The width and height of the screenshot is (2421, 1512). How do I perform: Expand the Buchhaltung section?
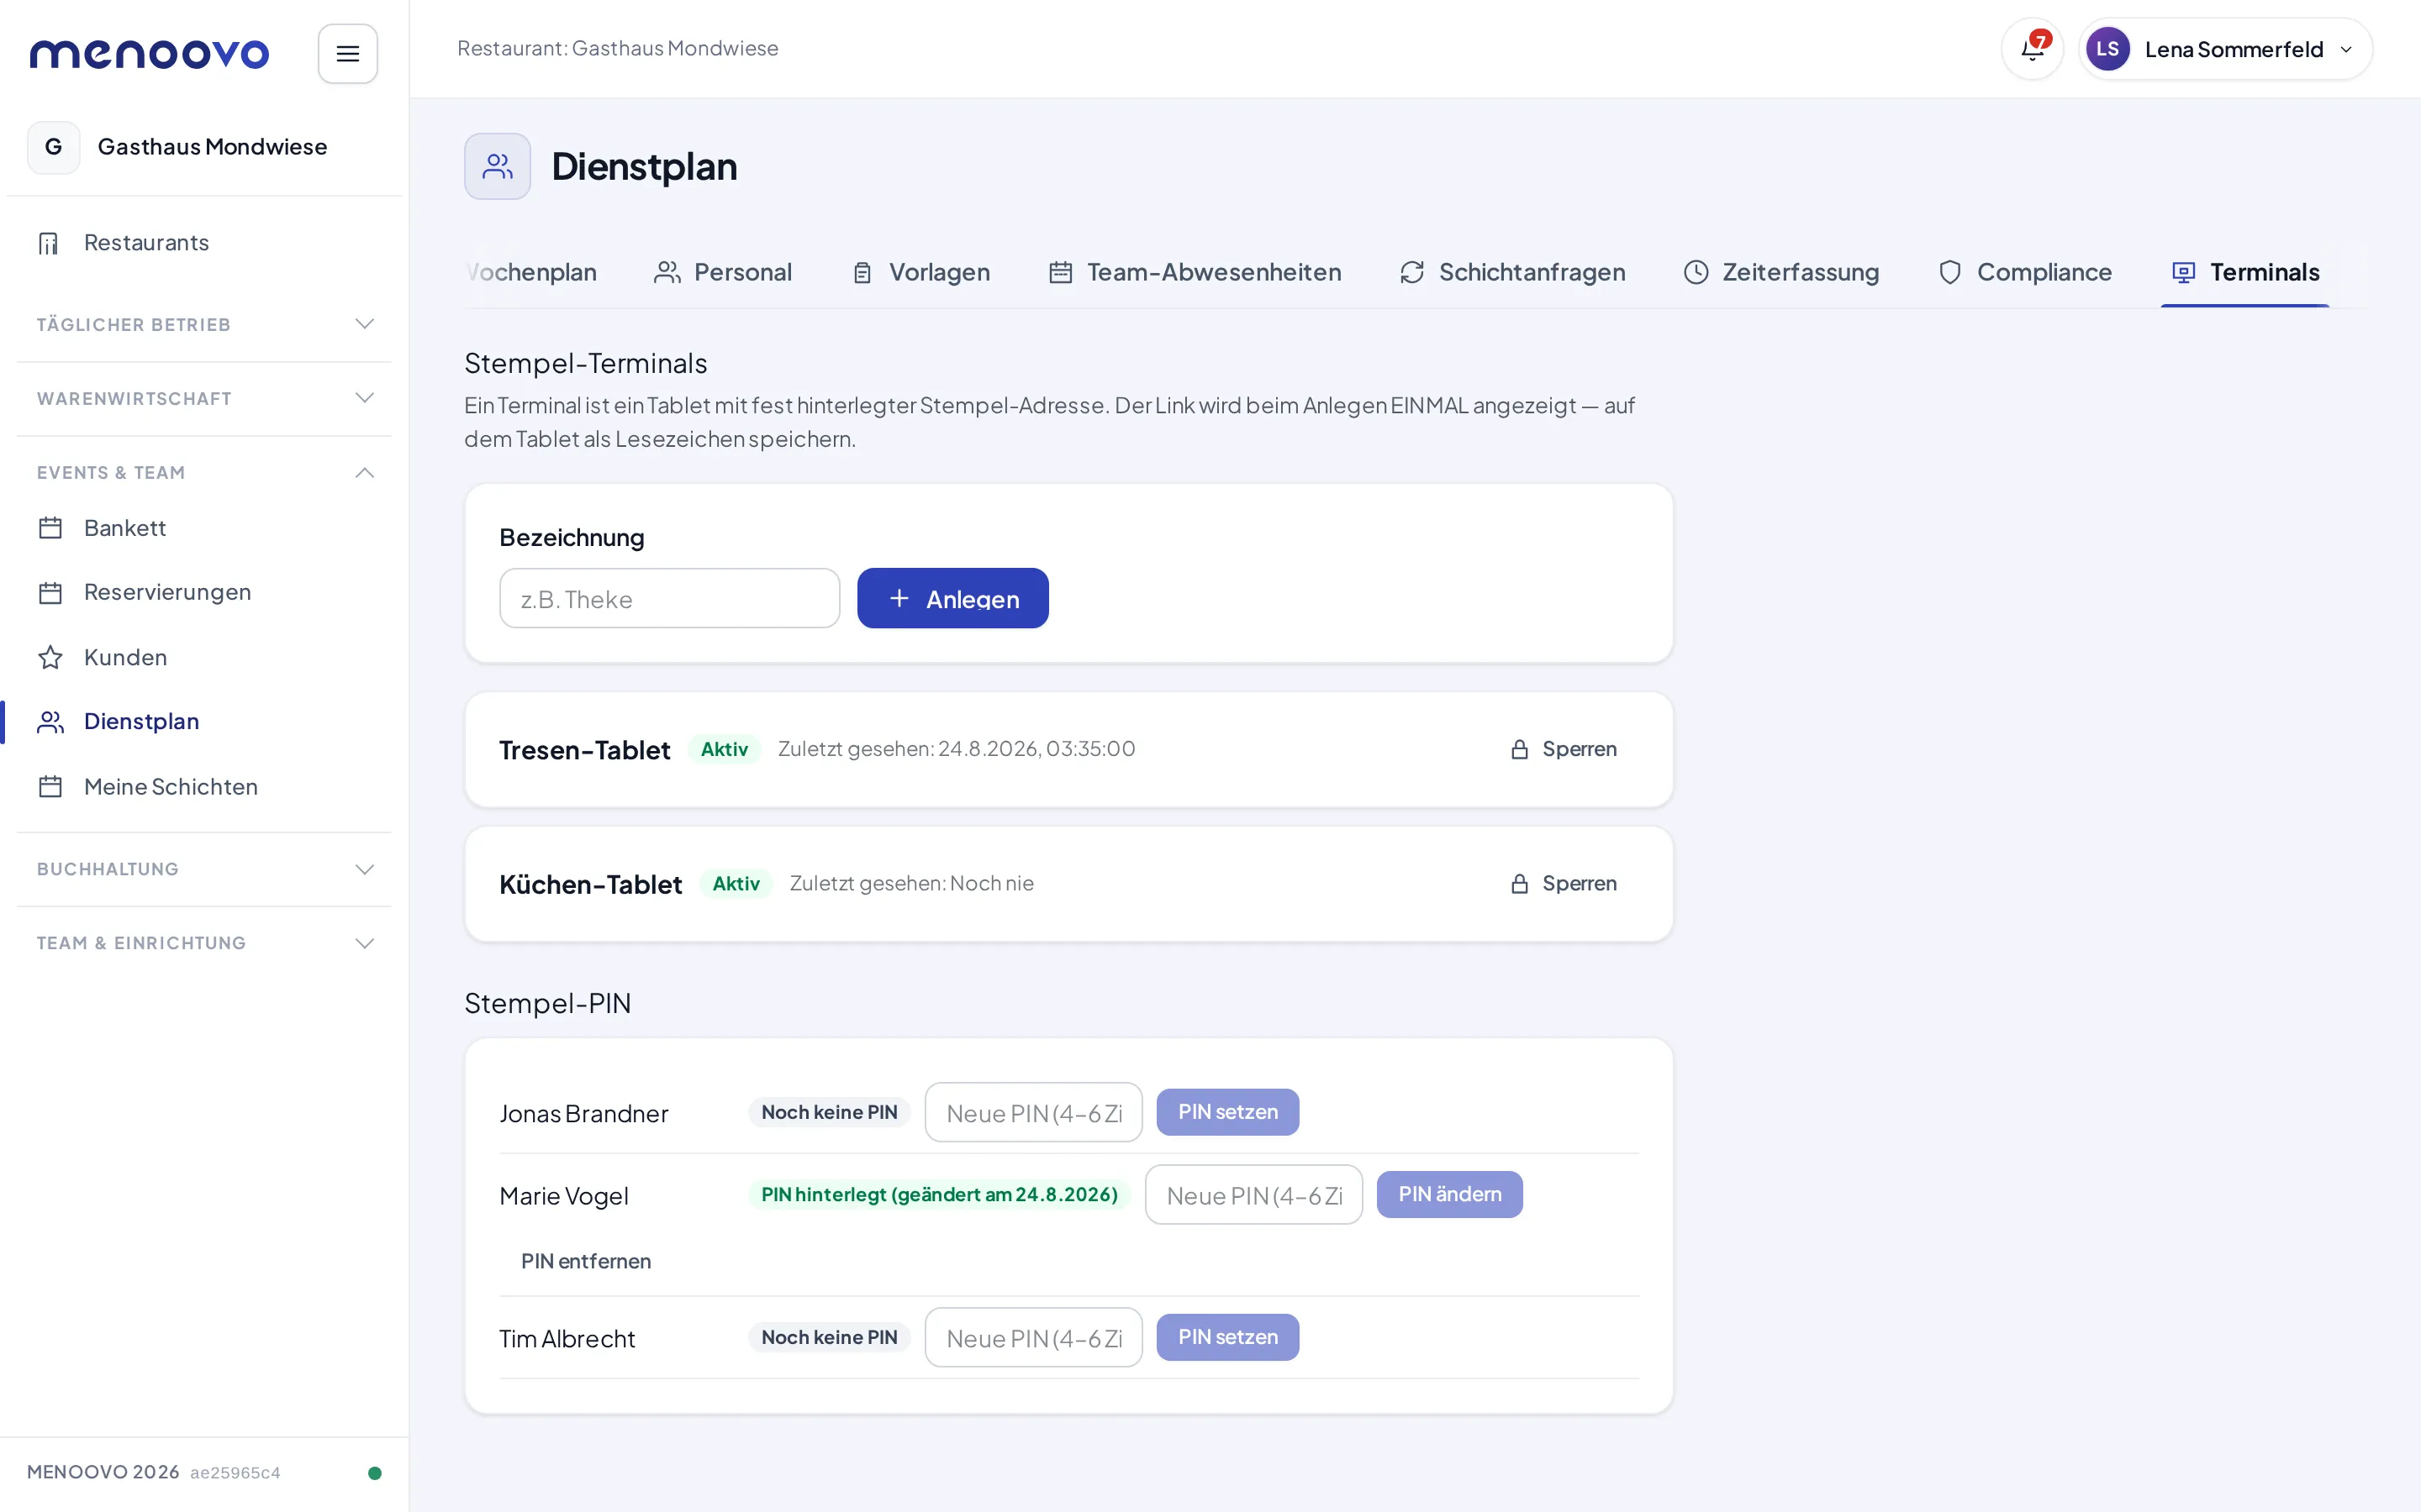click(x=204, y=870)
